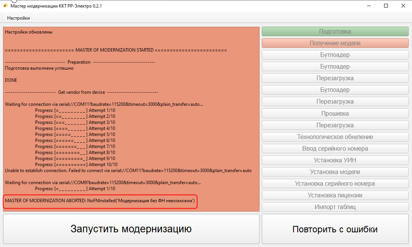Click the Установка лицензии step

coord(335,195)
